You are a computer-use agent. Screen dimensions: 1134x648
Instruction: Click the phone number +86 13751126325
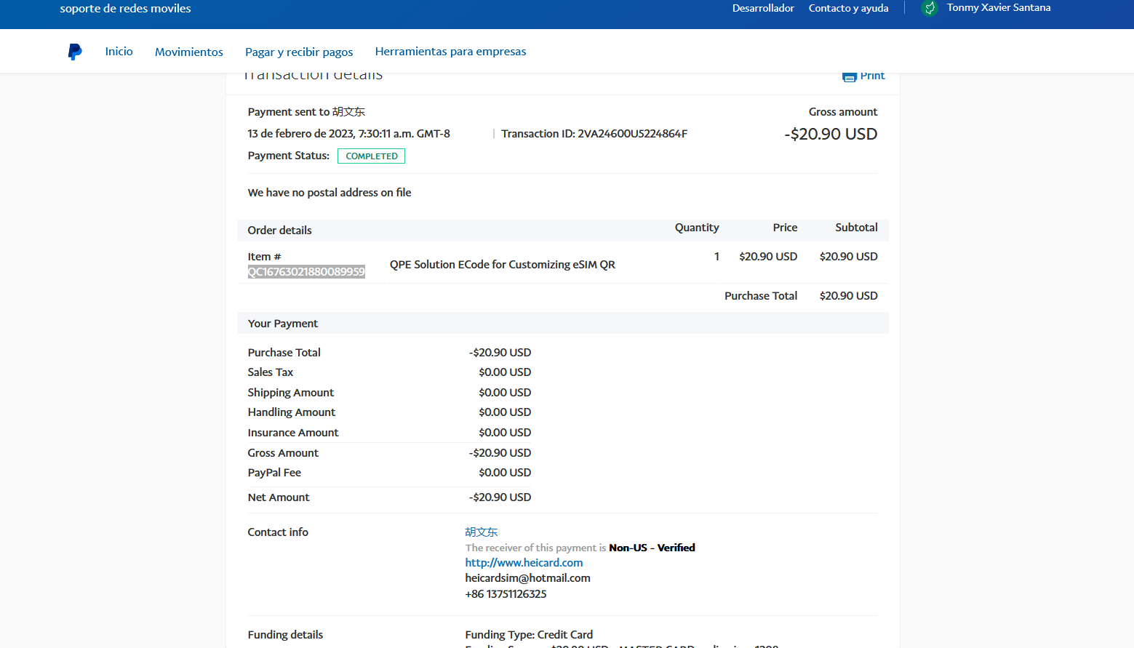[506, 594]
